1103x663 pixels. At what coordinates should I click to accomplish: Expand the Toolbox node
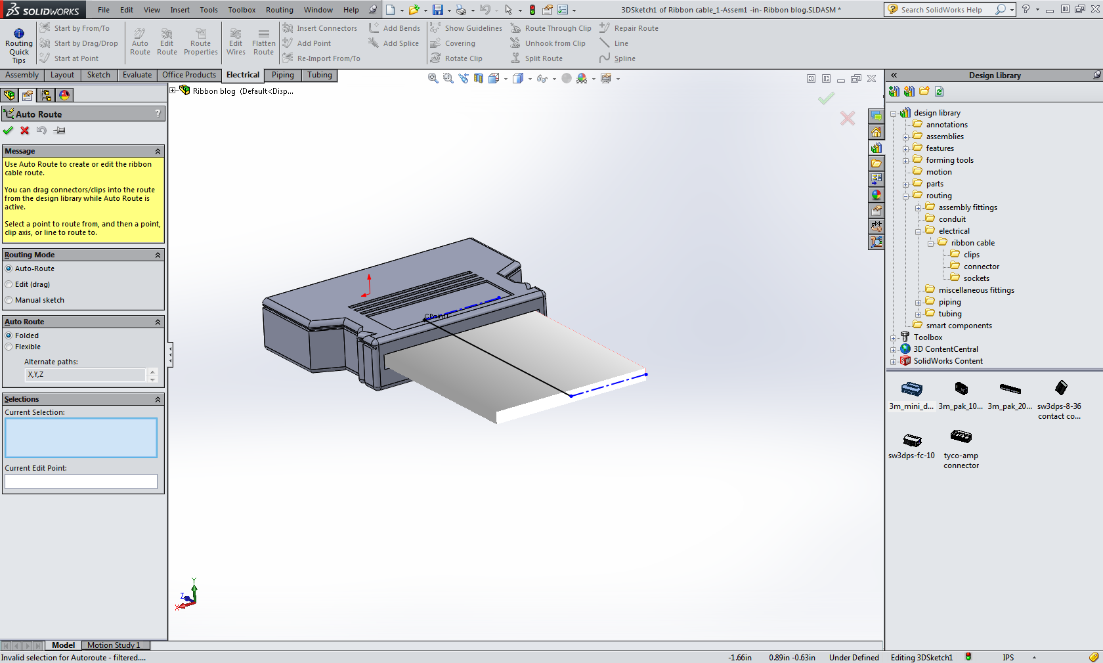[x=893, y=338]
